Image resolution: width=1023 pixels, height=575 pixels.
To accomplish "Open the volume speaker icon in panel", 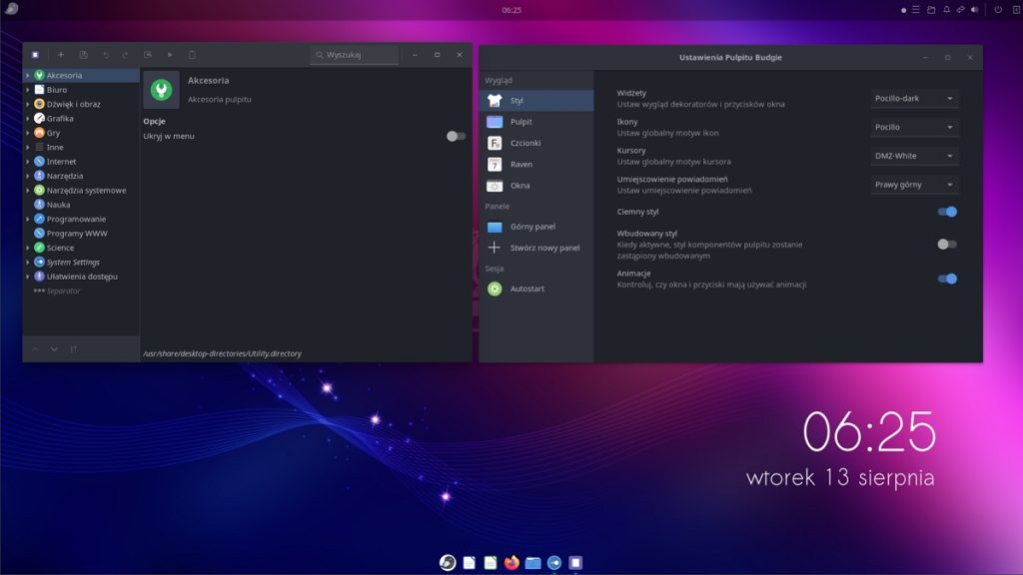I will tap(974, 10).
